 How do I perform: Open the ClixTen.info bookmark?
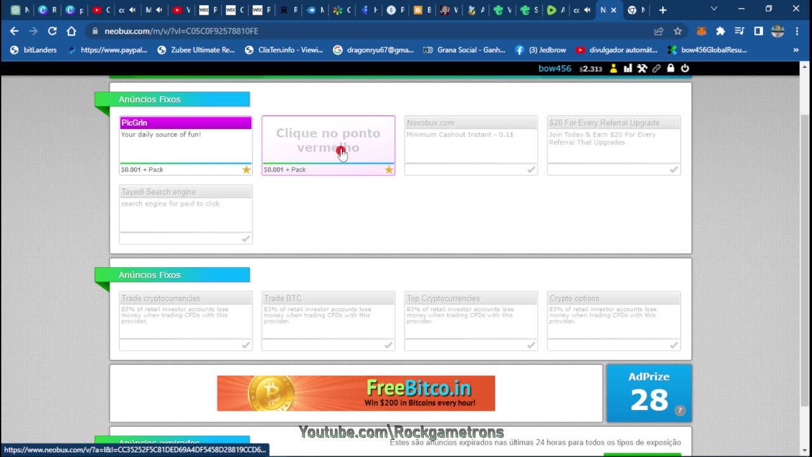tap(284, 50)
